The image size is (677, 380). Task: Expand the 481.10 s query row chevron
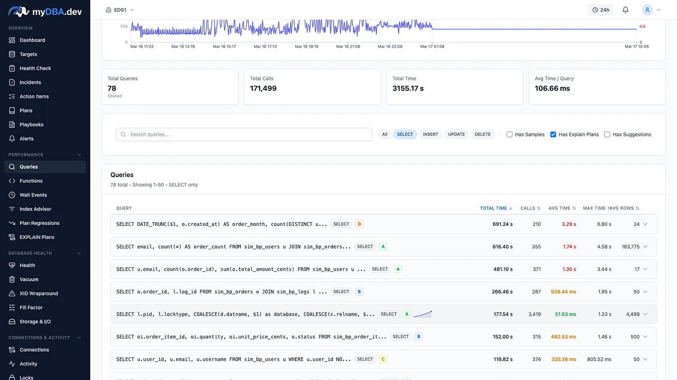pos(646,269)
